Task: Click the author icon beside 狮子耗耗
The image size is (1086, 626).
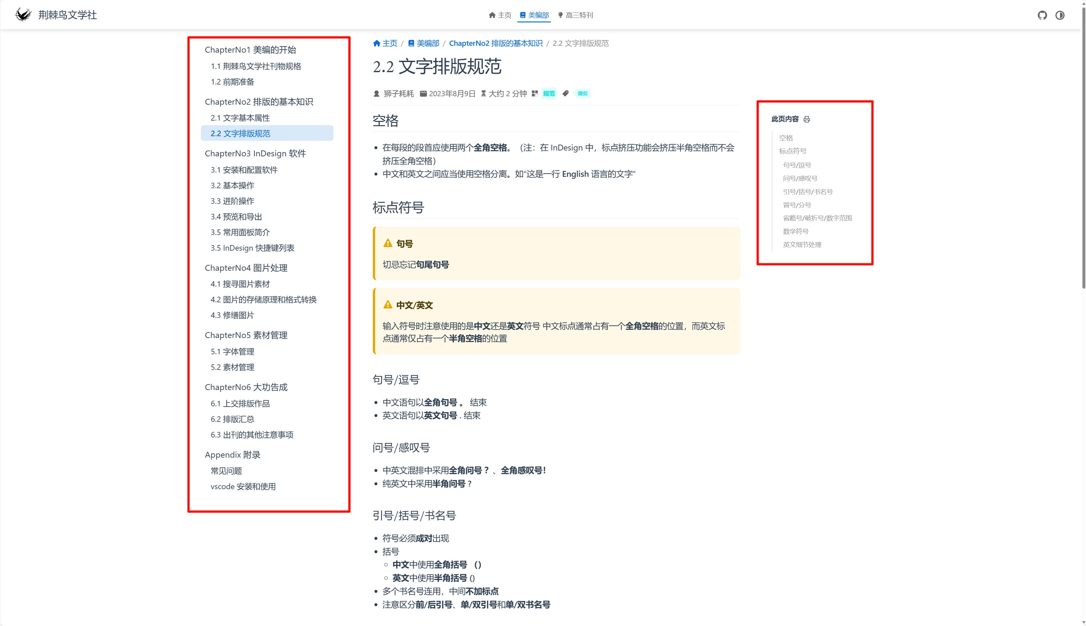Action: [x=377, y=94]
